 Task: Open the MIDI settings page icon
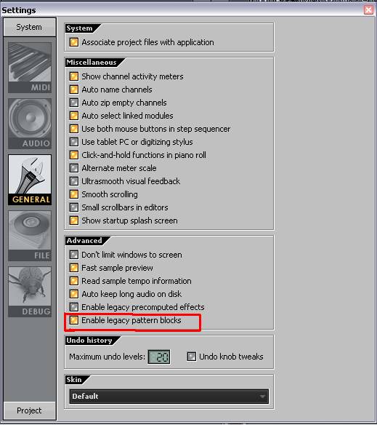(x=30, y=68)
